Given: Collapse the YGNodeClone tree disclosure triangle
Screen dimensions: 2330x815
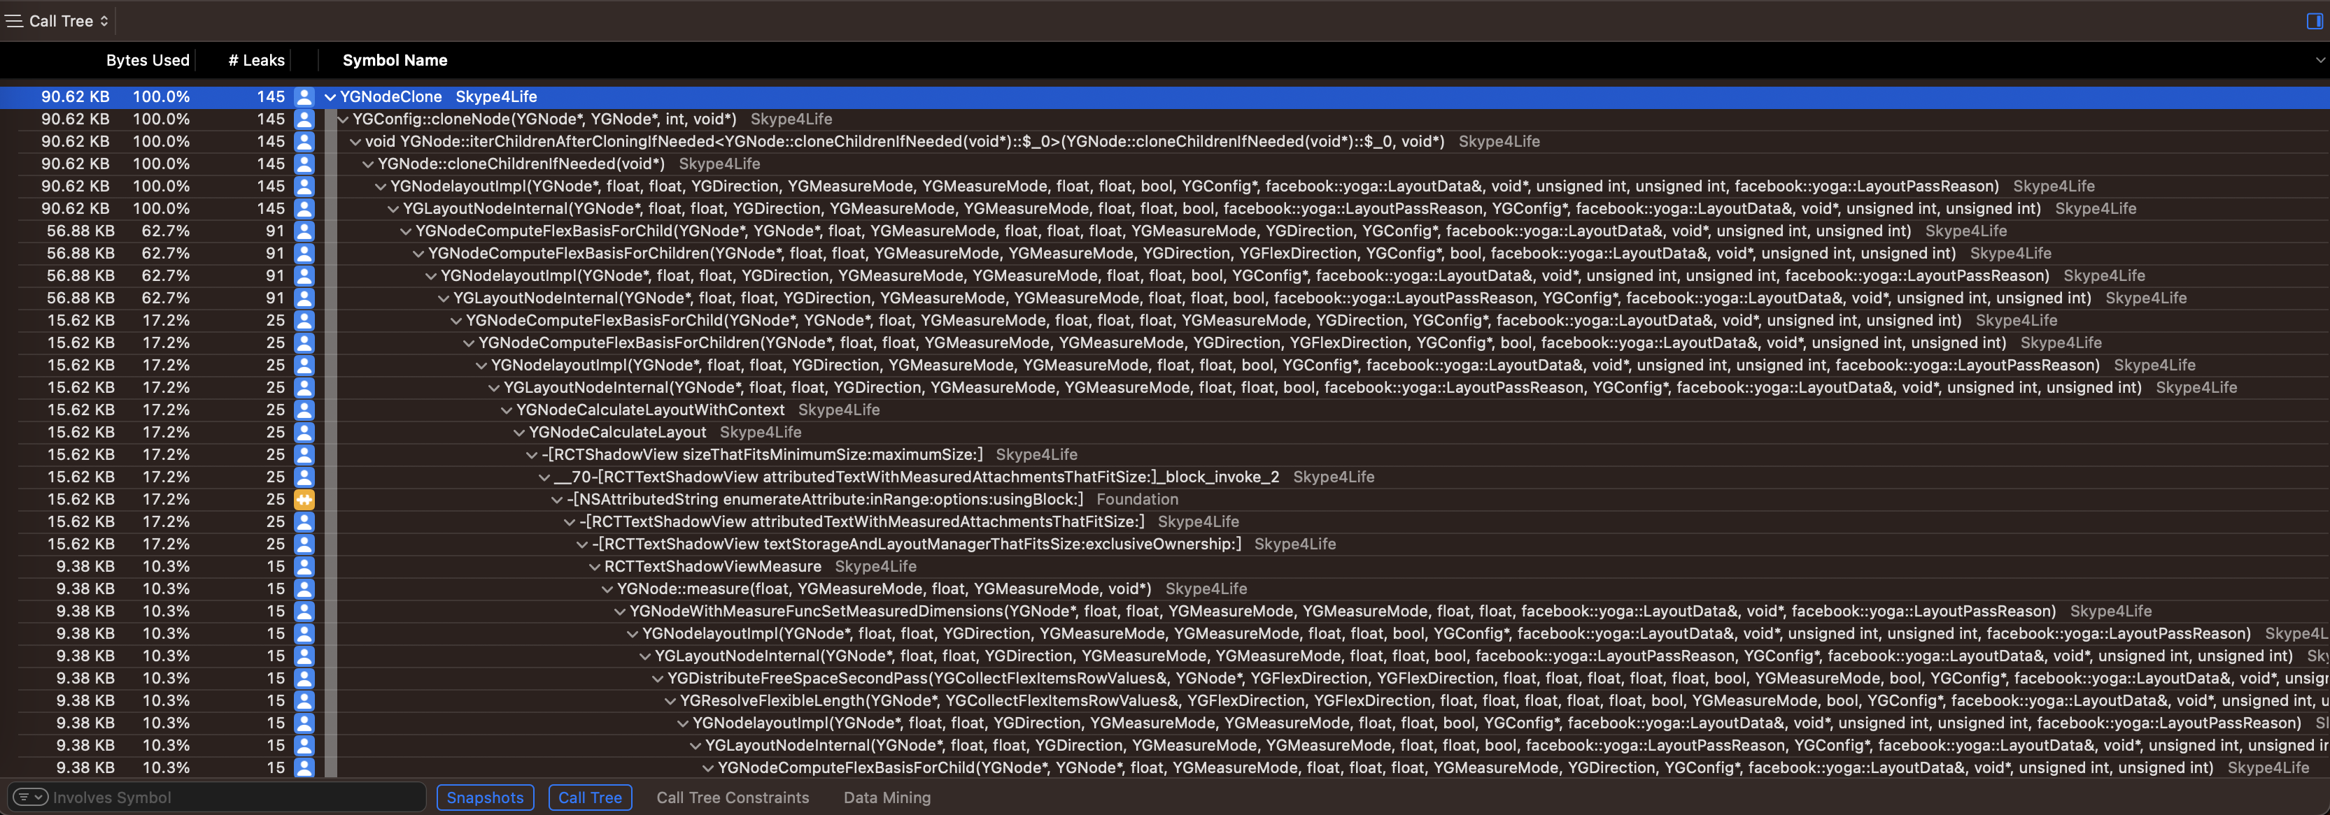Looking at the screenshot, I should [330, 96].
